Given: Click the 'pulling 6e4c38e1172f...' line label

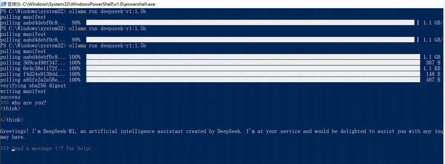Looking at the screenshot, I should (x=33, y=68).
